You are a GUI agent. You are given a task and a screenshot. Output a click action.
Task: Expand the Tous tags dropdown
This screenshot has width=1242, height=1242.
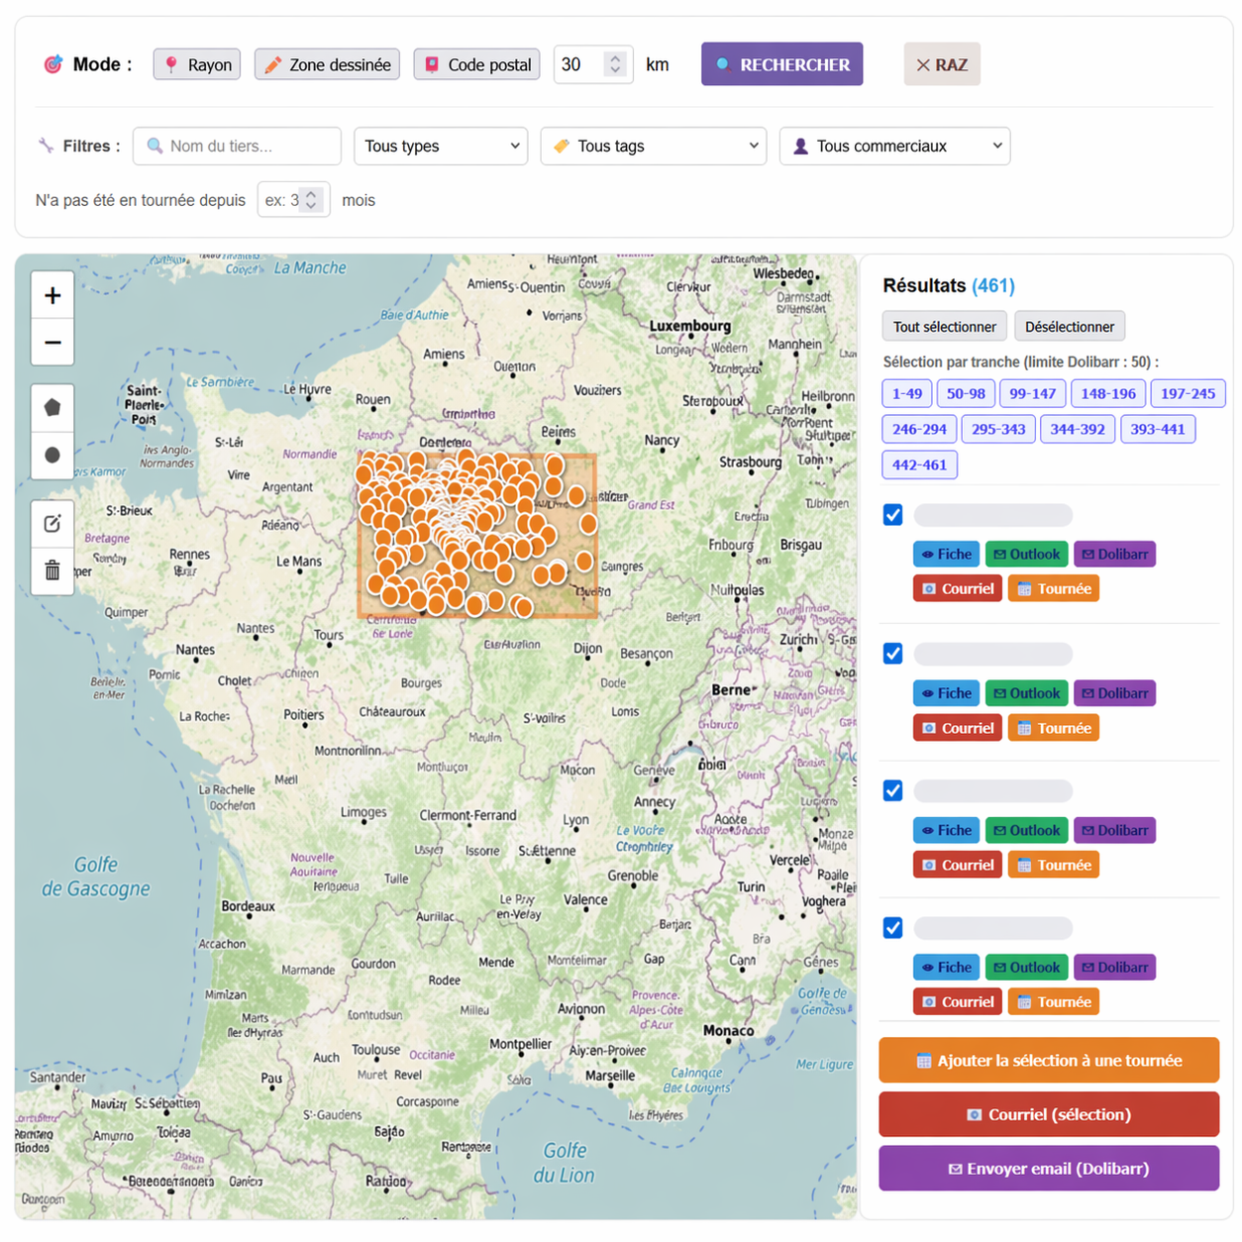[x=654, y=147]
